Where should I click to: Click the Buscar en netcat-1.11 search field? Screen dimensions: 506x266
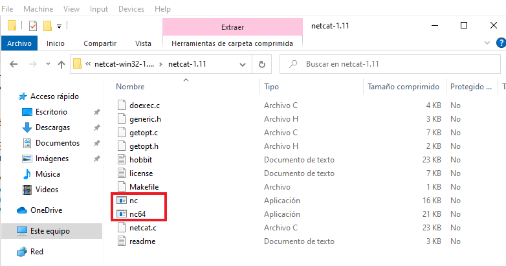click(390, 64)
